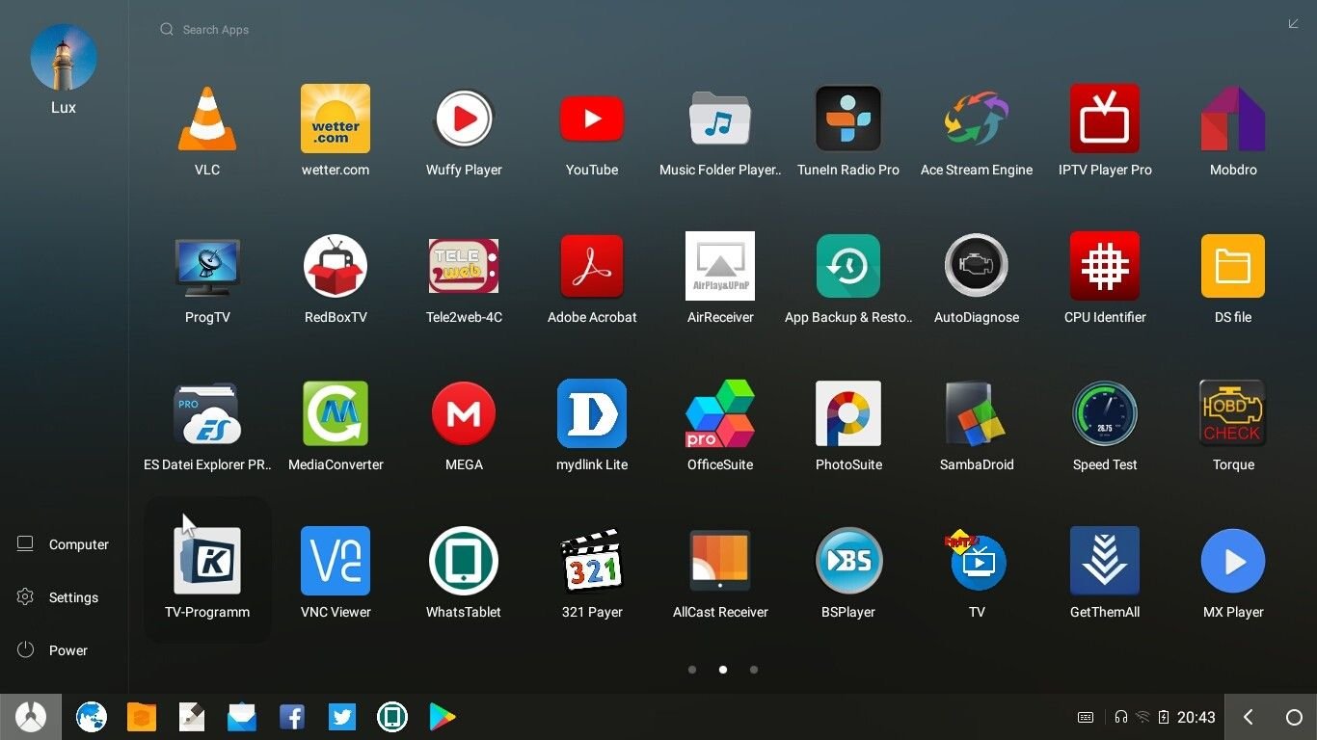Open 321 Payer app
Viewport: 1317px width, 740px height.
[592, 561]
